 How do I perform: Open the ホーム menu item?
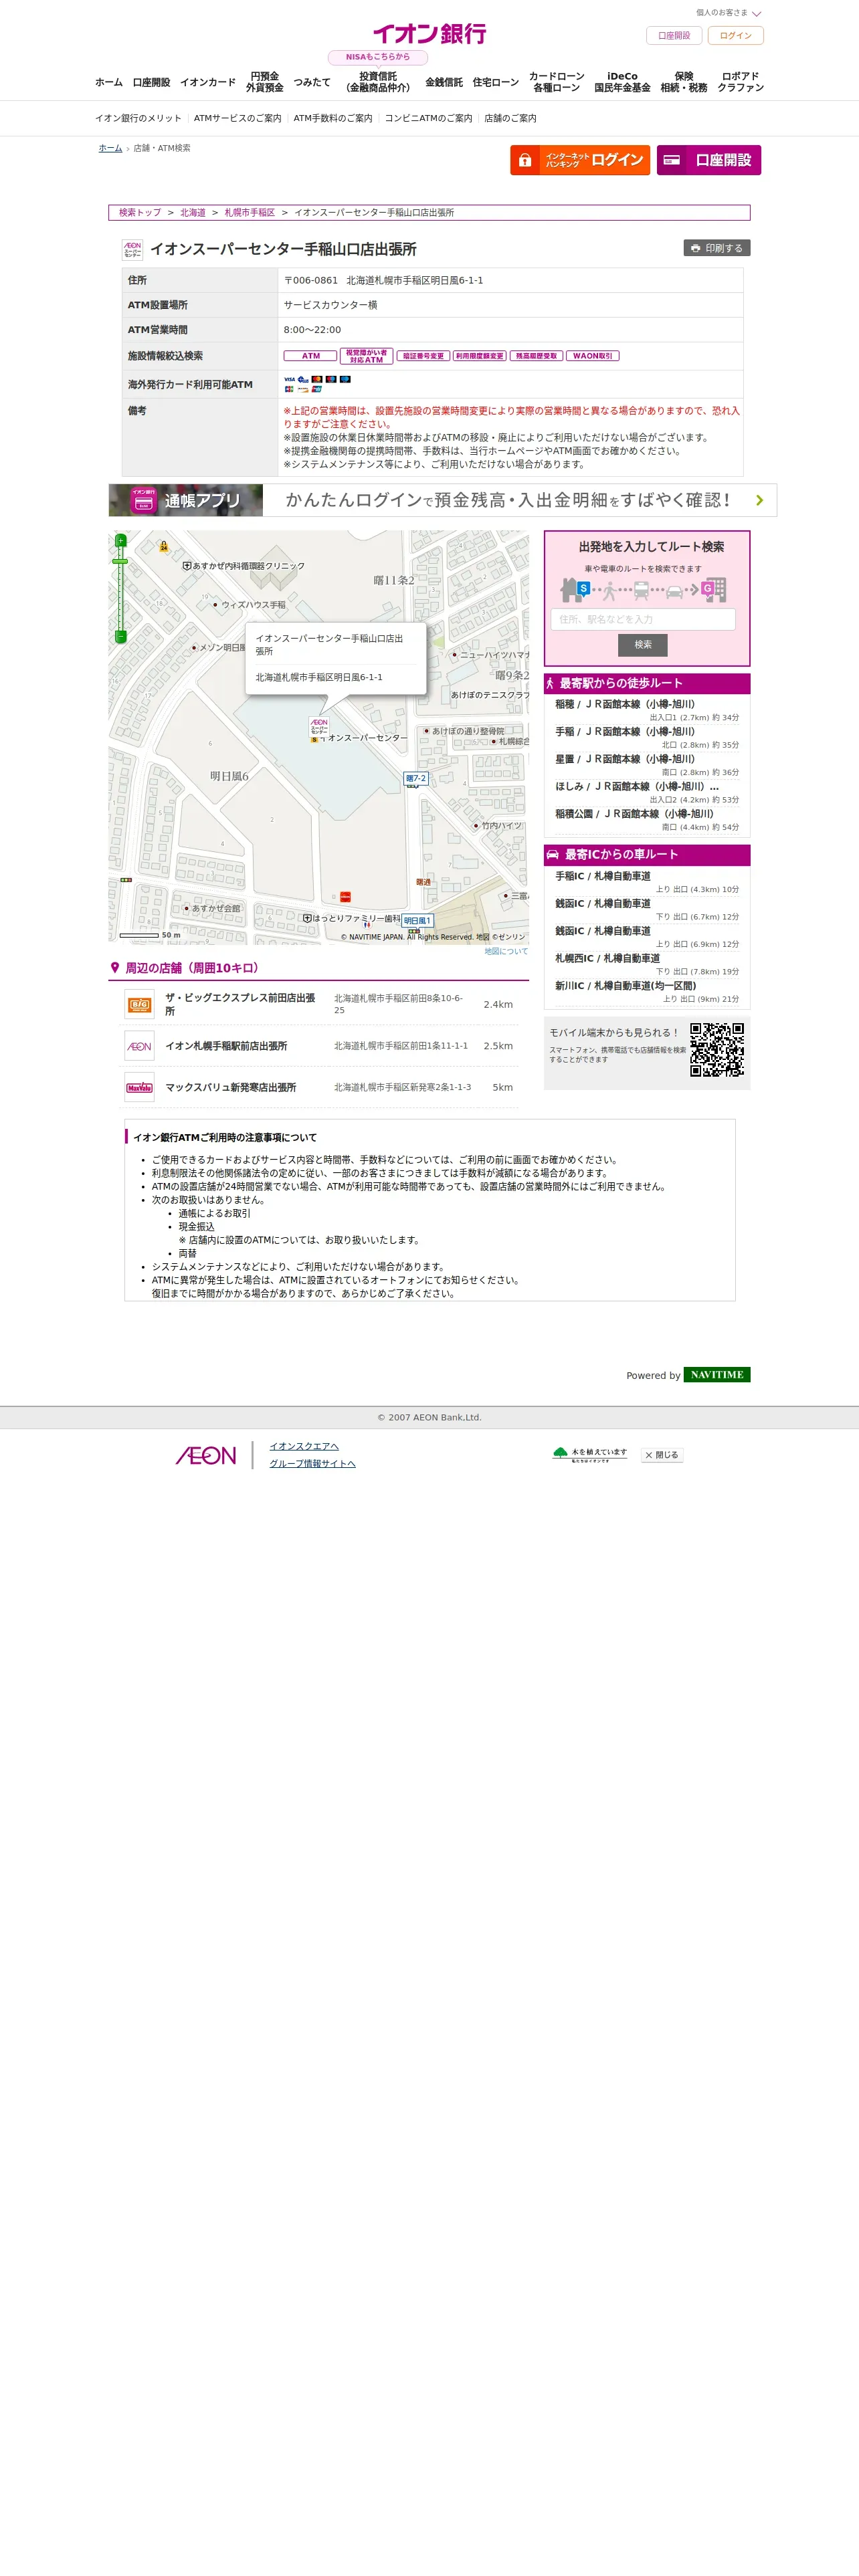[109, 82]
